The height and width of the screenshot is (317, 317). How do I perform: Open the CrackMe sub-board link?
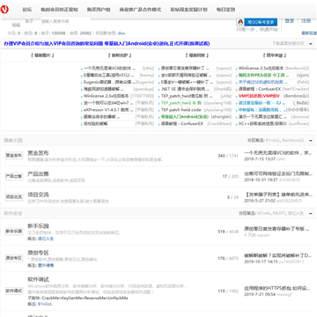coord(51,298)
